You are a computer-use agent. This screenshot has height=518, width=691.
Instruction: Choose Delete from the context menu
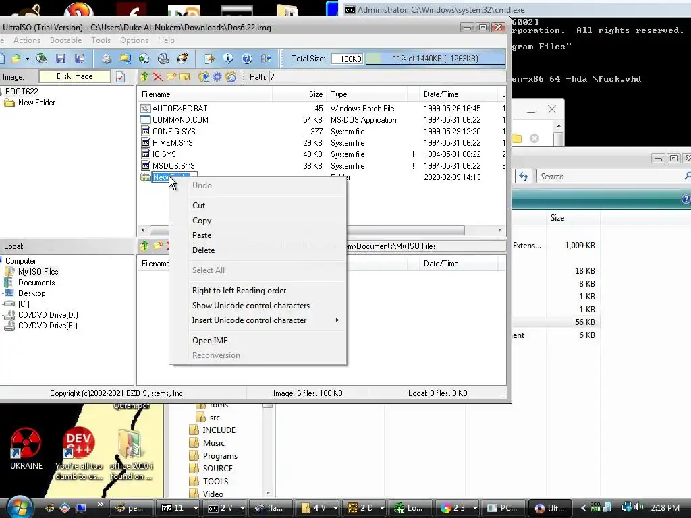click(258, 250)
